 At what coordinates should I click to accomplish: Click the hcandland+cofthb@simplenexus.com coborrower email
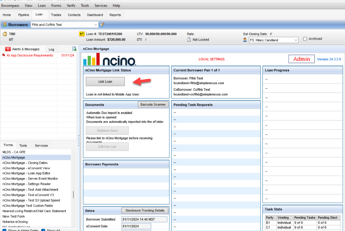tap(200, 94)
